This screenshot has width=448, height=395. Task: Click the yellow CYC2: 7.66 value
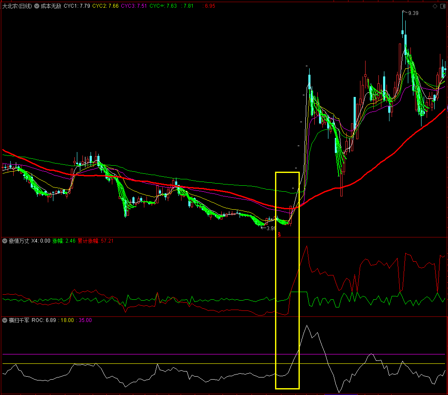coord(105,6)
